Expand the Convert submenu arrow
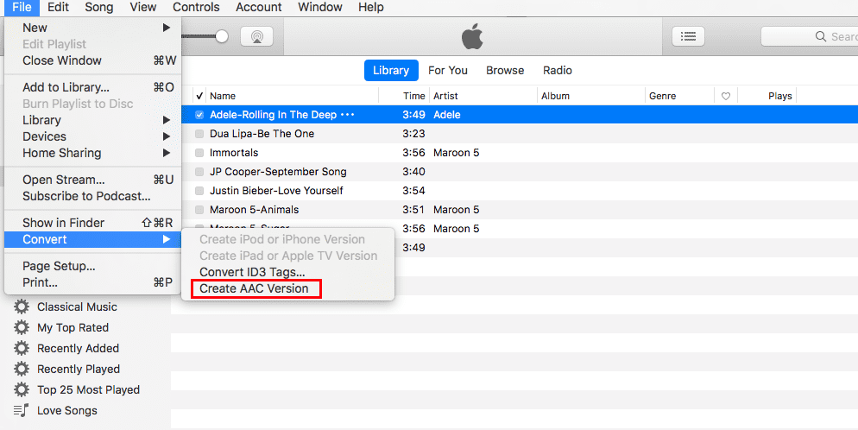 coord(167,239)
